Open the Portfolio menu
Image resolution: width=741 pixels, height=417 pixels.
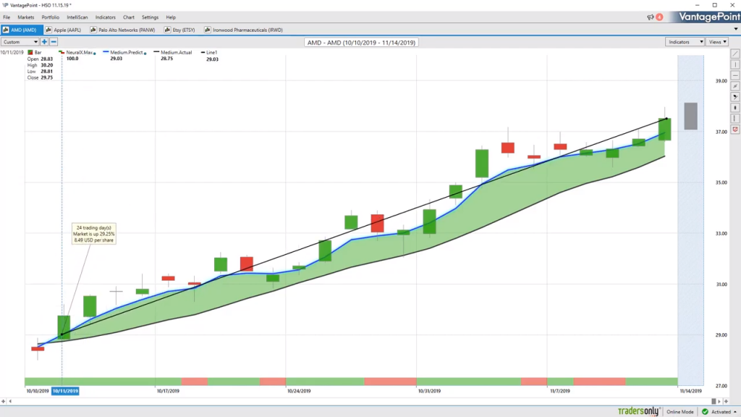tap(51, 17)
